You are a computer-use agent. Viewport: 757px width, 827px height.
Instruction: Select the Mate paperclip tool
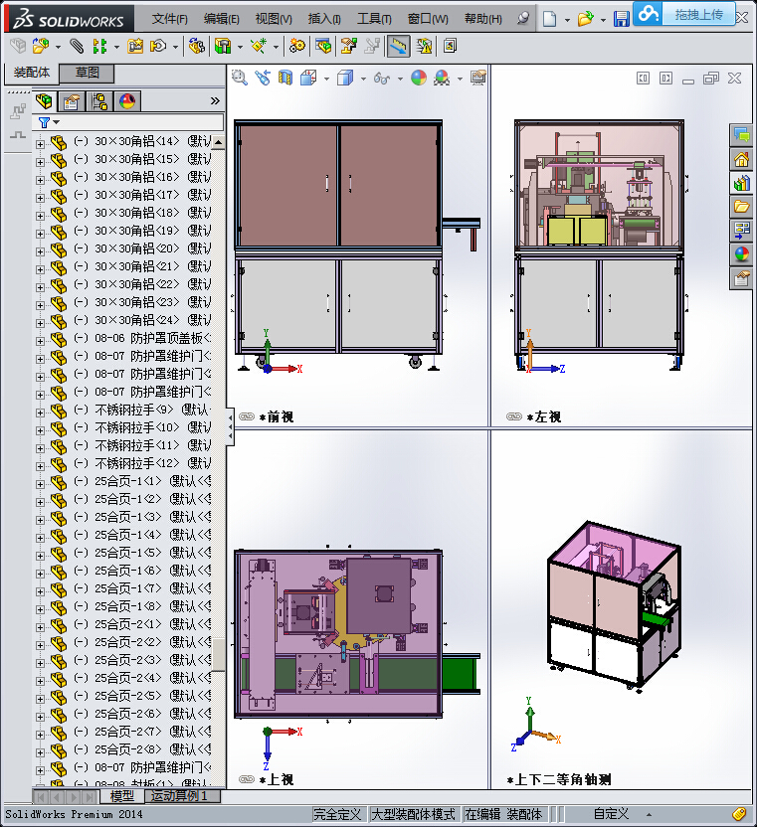point(77,47)
